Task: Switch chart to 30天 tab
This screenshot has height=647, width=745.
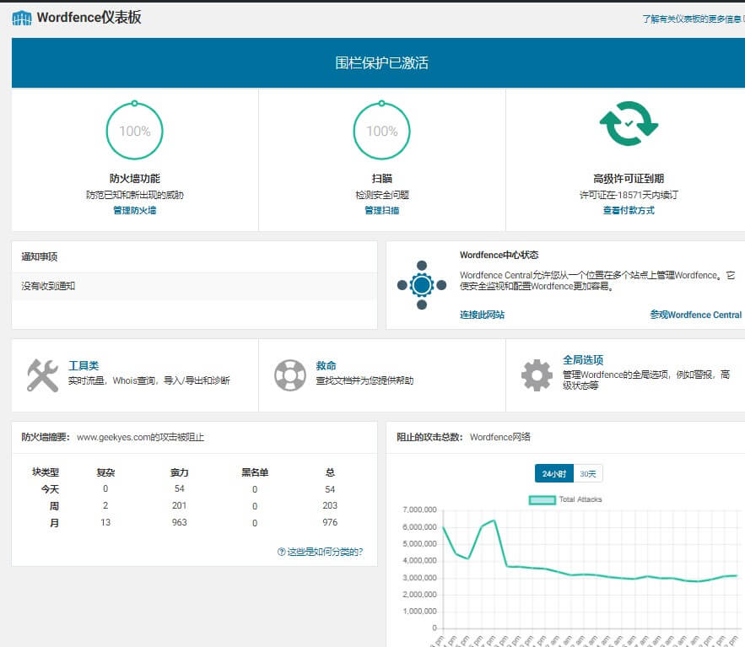Action: pyautogui.click(x=588, y=473)
